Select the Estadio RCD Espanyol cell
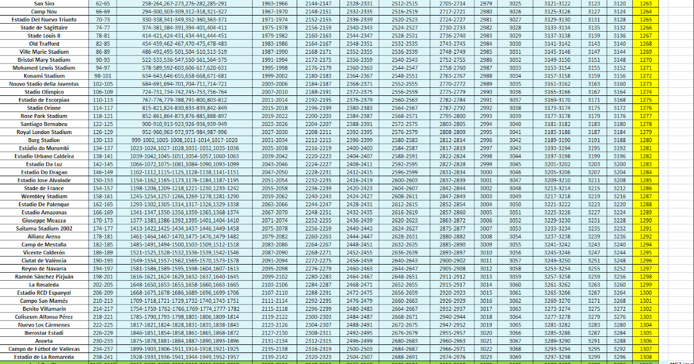This screenshot has width=694, height=364. pos(45,294)
